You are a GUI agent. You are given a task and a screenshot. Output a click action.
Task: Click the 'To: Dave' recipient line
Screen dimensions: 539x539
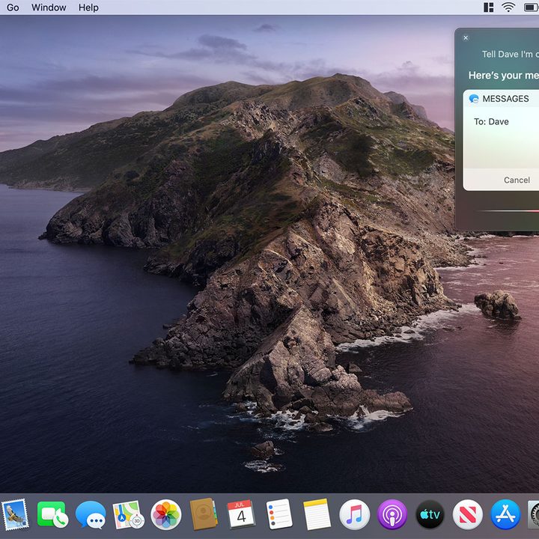[x=491, y=122]
